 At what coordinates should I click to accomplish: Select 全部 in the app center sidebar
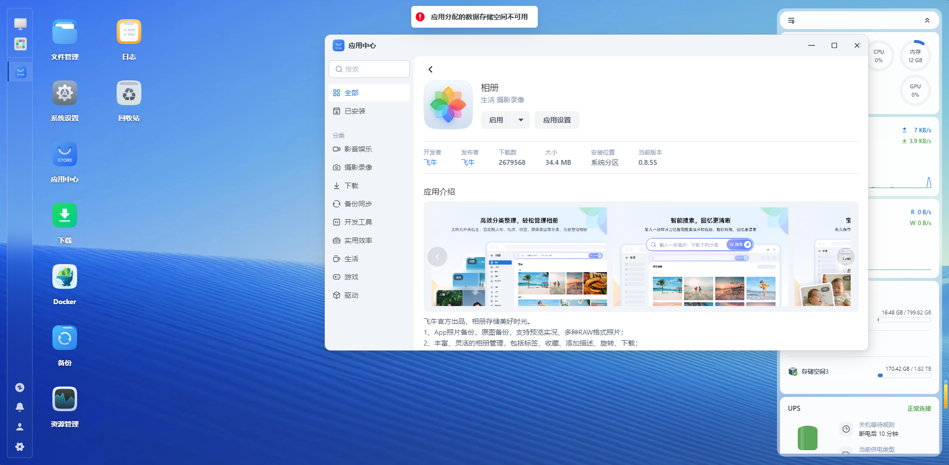point(369,93)
